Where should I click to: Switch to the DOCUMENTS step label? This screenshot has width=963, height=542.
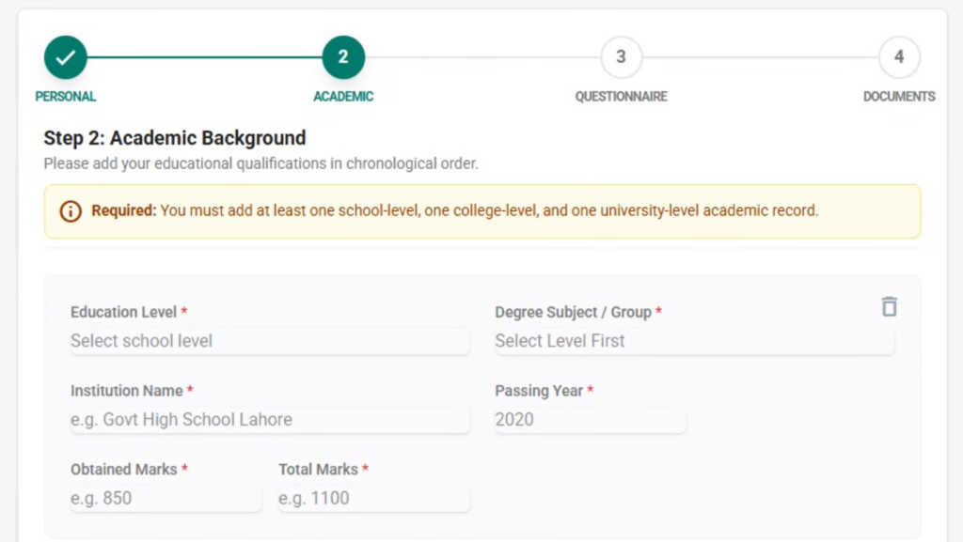tap(899, 97)
